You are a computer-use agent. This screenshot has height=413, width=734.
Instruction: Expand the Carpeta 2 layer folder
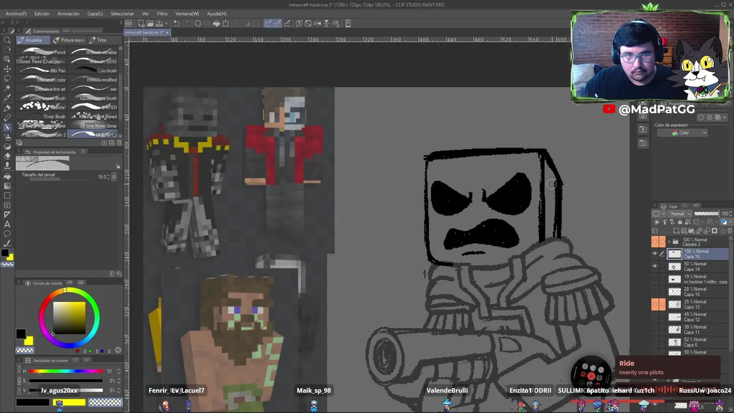[x=669, y=241]
